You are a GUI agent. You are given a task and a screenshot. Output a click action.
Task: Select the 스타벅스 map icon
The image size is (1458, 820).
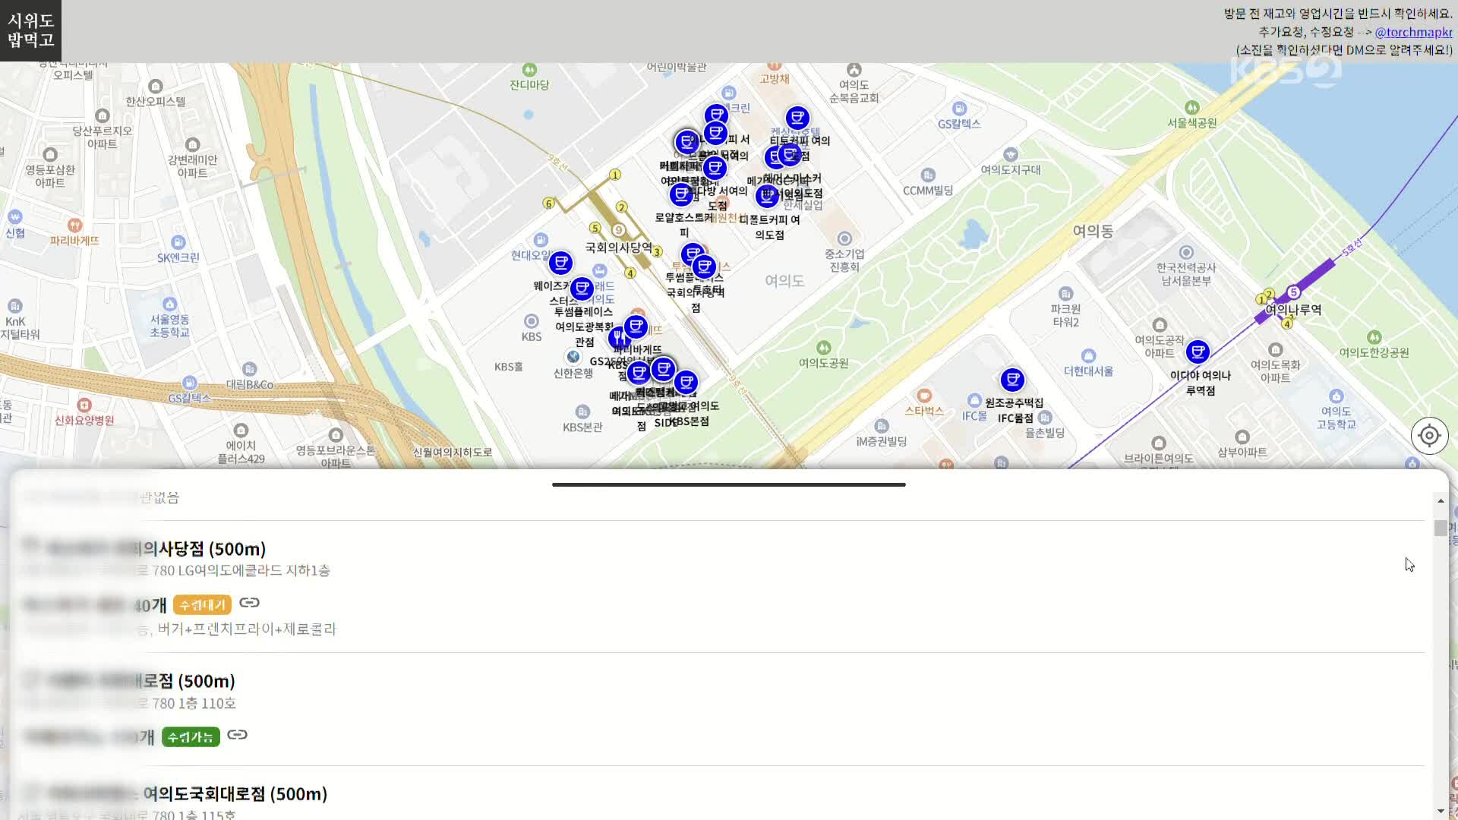tap(924, 396)
